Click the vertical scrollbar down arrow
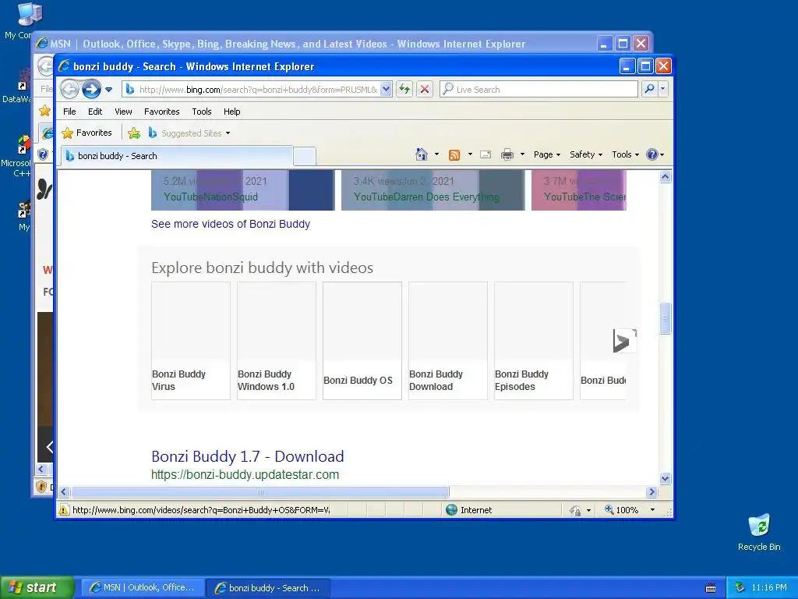 point(666,478)
